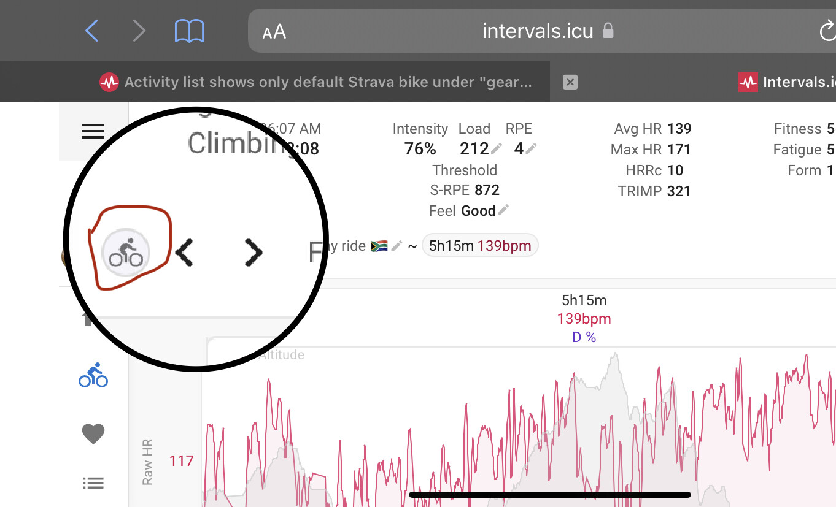Screen dimensions: 836x507
Task: Click the 5h15m duration above the chart
Action: pos(584,300)
